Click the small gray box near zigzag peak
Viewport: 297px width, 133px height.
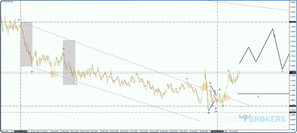[275, 36]
